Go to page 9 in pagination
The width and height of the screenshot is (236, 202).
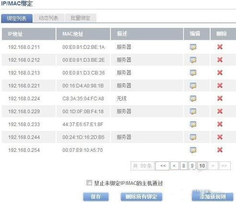click(x=192, y=166)
